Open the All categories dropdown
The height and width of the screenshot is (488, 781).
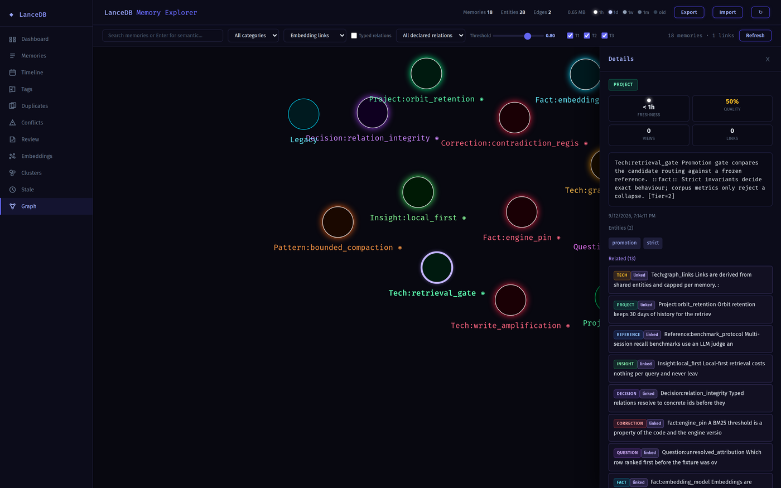click(253, 36)
